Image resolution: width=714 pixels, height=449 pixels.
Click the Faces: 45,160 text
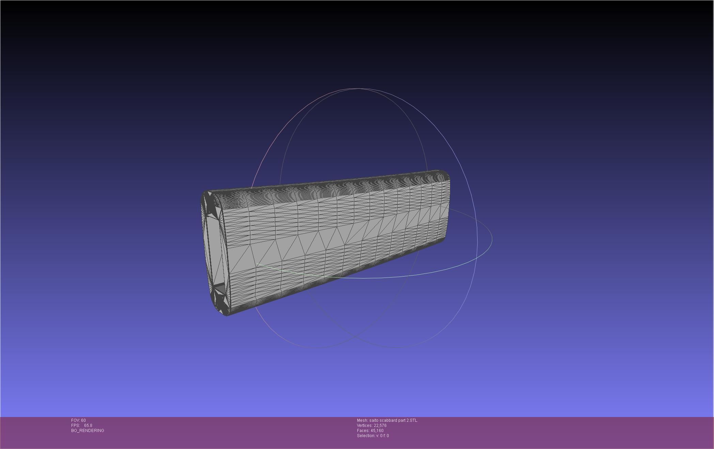tap(370, 431)
